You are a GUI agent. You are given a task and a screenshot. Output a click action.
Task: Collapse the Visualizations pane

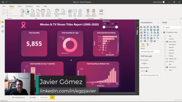point(159,22)
